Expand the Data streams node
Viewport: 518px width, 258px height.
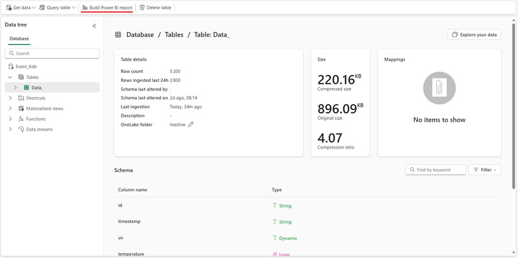tap(10, 130)
